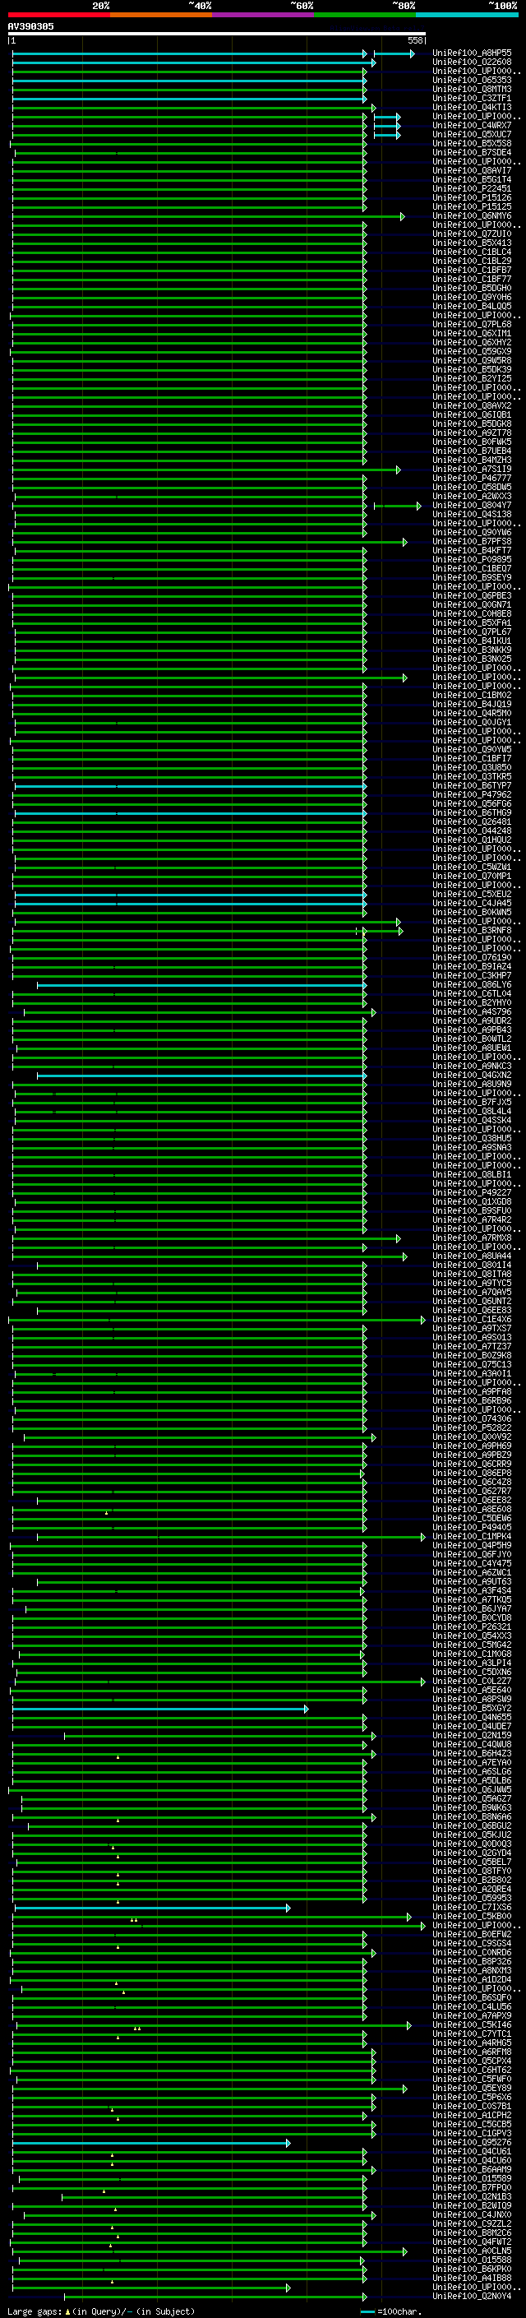
Task: Select the UniRef100_Q0D0Q3 label
Action: (472, 1844)
